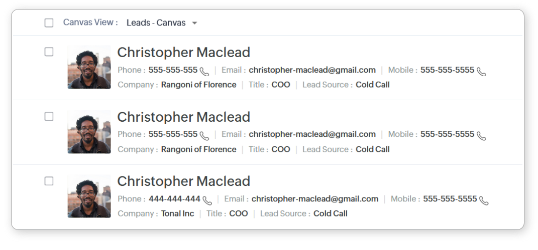Click the mobile call icon on the Tonal Inc lead

483,200
